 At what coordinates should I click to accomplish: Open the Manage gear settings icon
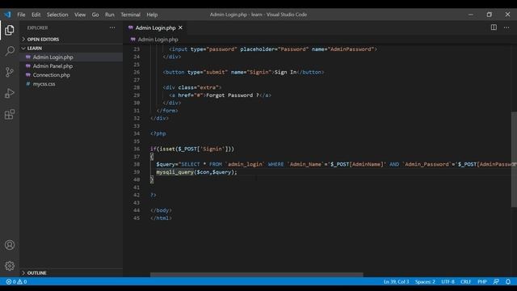[x=10, y=266]
